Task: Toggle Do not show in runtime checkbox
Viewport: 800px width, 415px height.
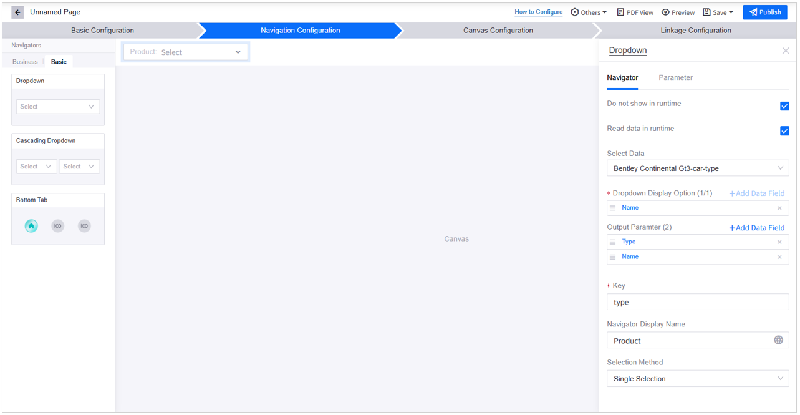Action: (x=784, y=106)
